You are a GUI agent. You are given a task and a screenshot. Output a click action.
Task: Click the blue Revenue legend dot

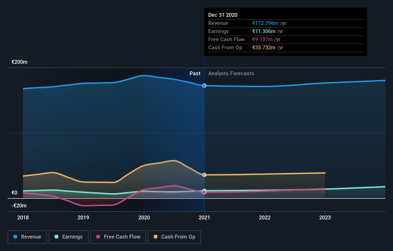(15, 237)
